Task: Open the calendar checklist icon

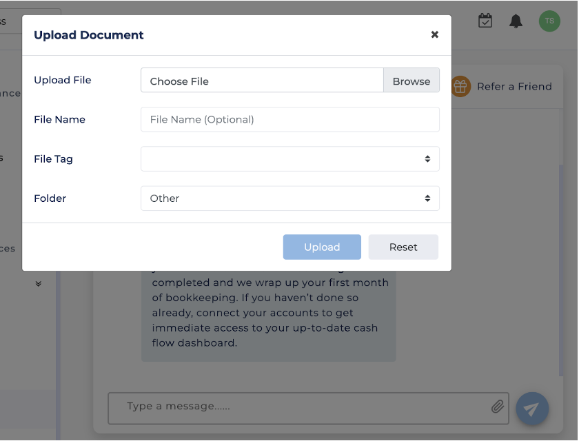Action: pyautogui.click(x=485, y=21)
